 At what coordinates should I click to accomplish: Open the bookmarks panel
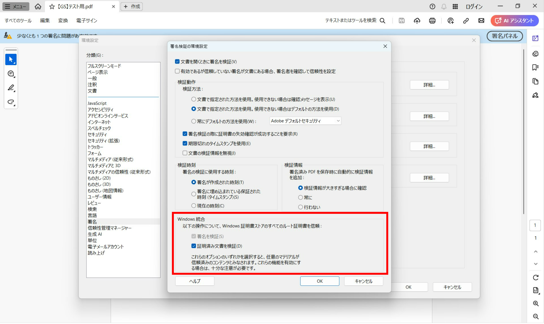click(x=535, y=67)
